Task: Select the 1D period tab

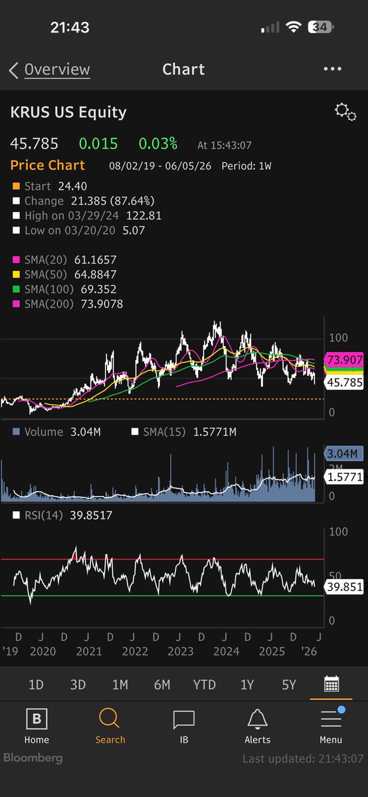Action: [x=36, y=685]
